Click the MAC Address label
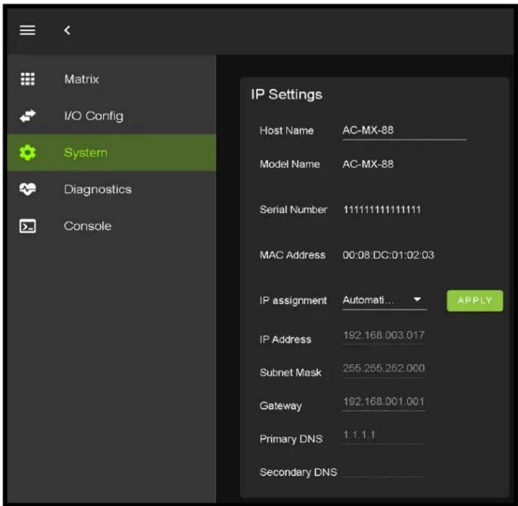The width and height of the screenshot is (518, 506). (x=292, y=255)
